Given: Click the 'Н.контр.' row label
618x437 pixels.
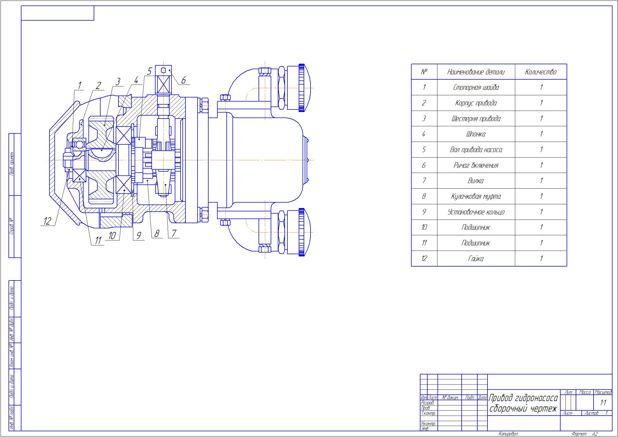Looking at the screenshot, I should [x=428, y=424].
